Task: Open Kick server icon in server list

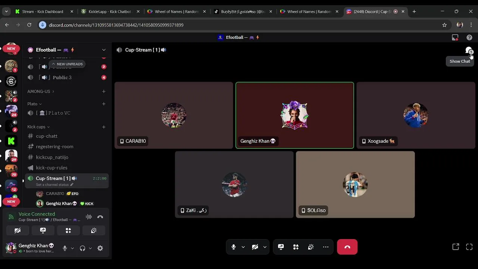Action: coord(11,141)
